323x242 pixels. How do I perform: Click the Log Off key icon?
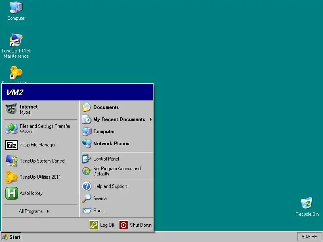click(94, 225)
